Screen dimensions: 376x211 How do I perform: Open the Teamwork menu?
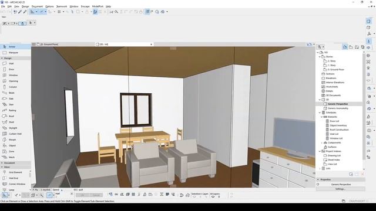(62, 6)
